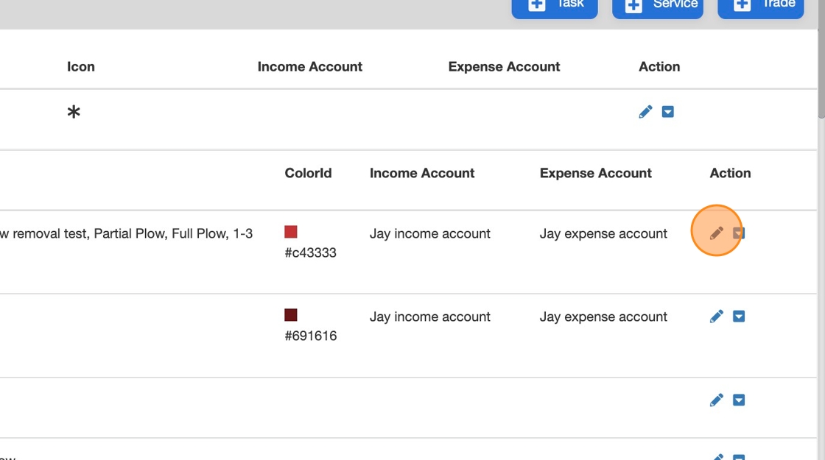Click pencil icon for #c43333 row
The height and width of the screenshot is (460, 825).
tap(716, 233)
